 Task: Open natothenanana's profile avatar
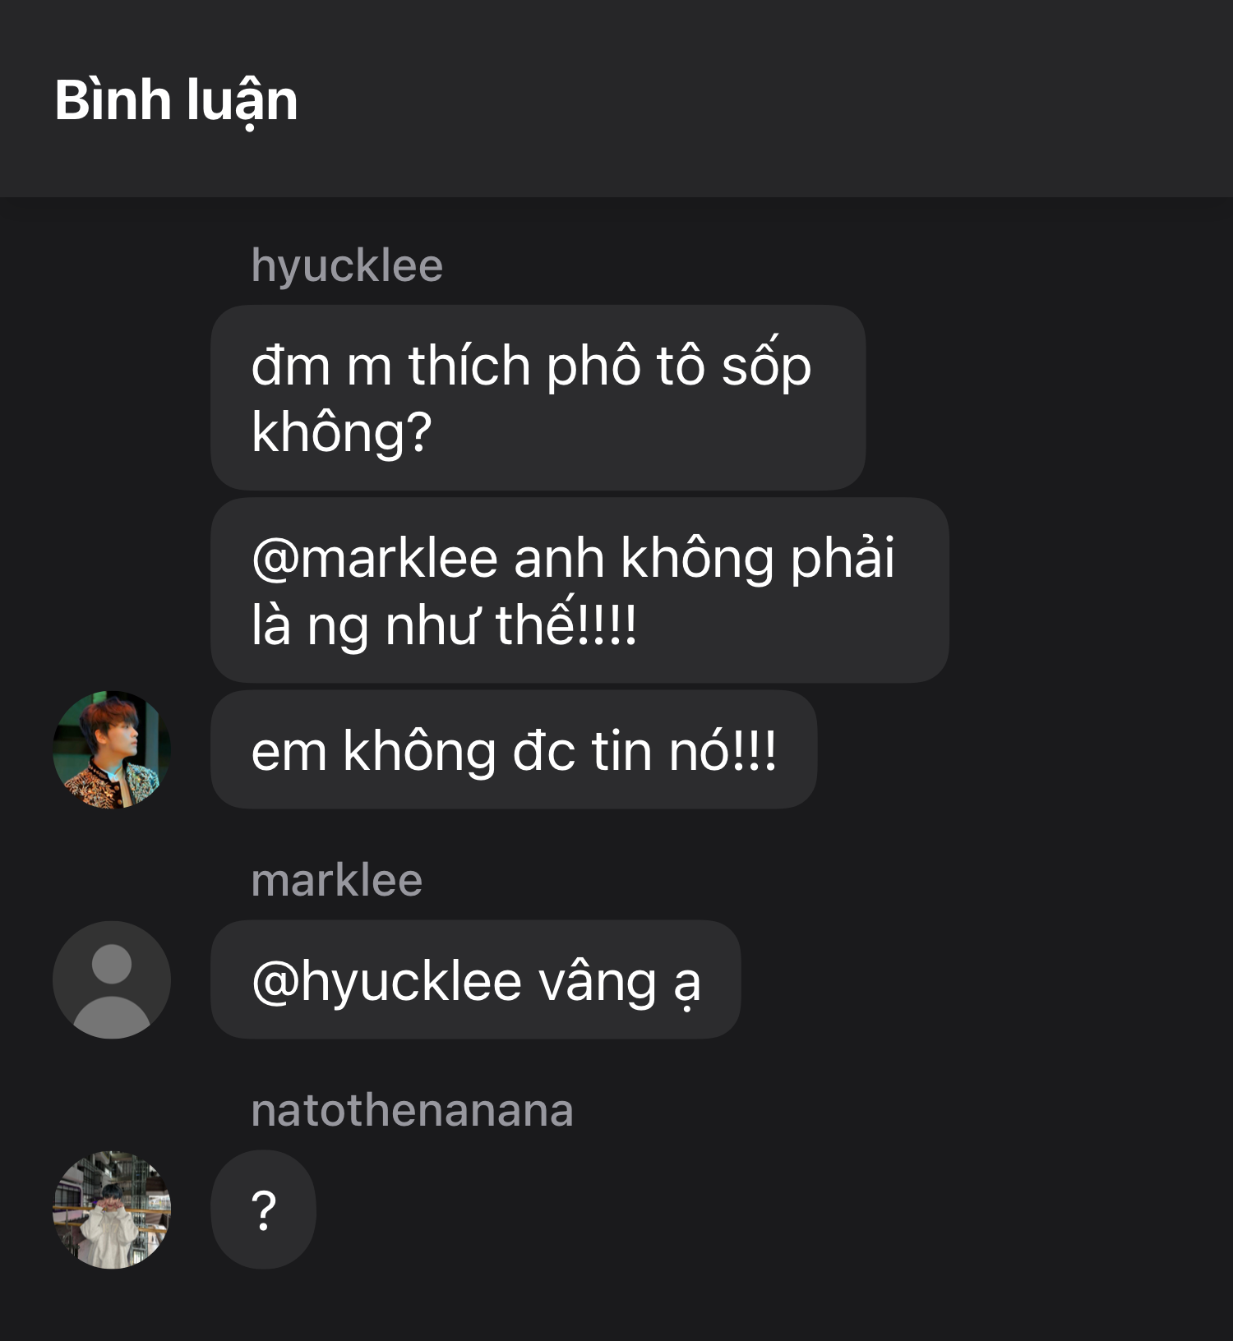pos(112,1210)
